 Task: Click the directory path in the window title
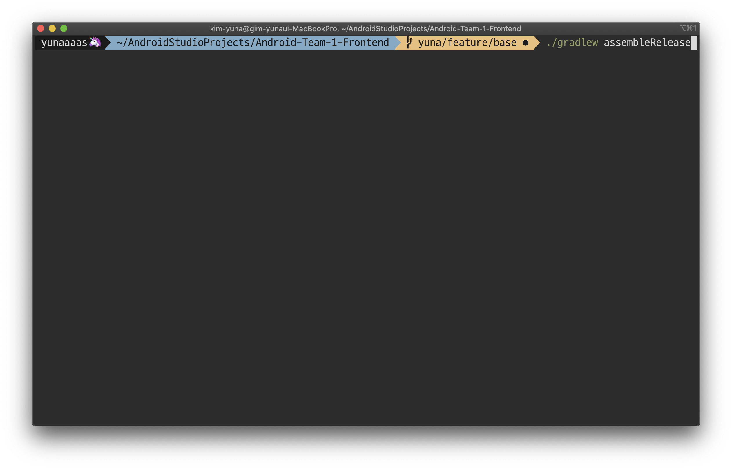431,29
